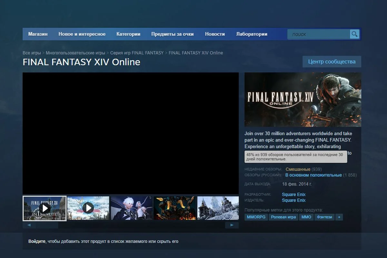Open the Магазин menu
387x258 pixels.
click(38, 34)
